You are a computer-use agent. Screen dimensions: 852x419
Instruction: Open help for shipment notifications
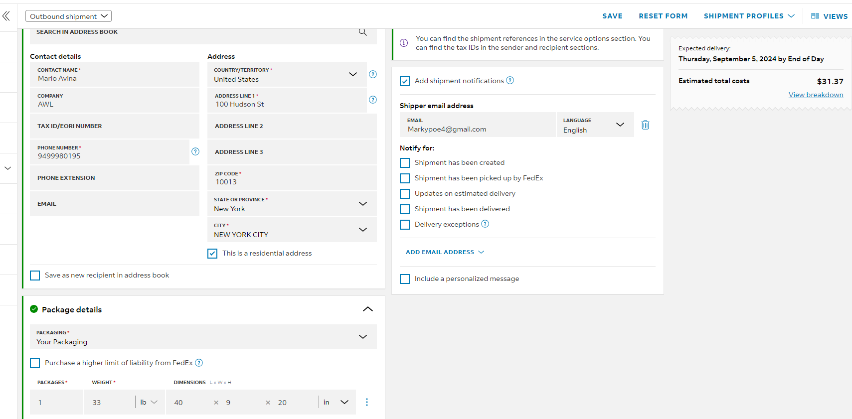pos(510,80)
